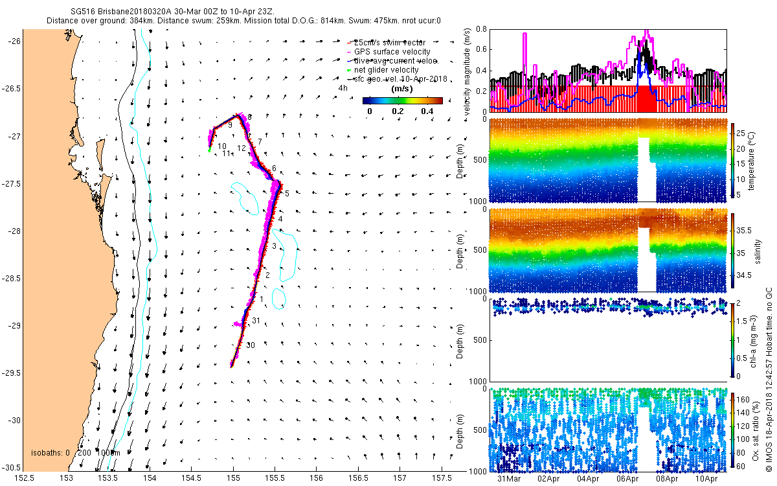Click day marker '9' on the glider track

click(230, 124)
